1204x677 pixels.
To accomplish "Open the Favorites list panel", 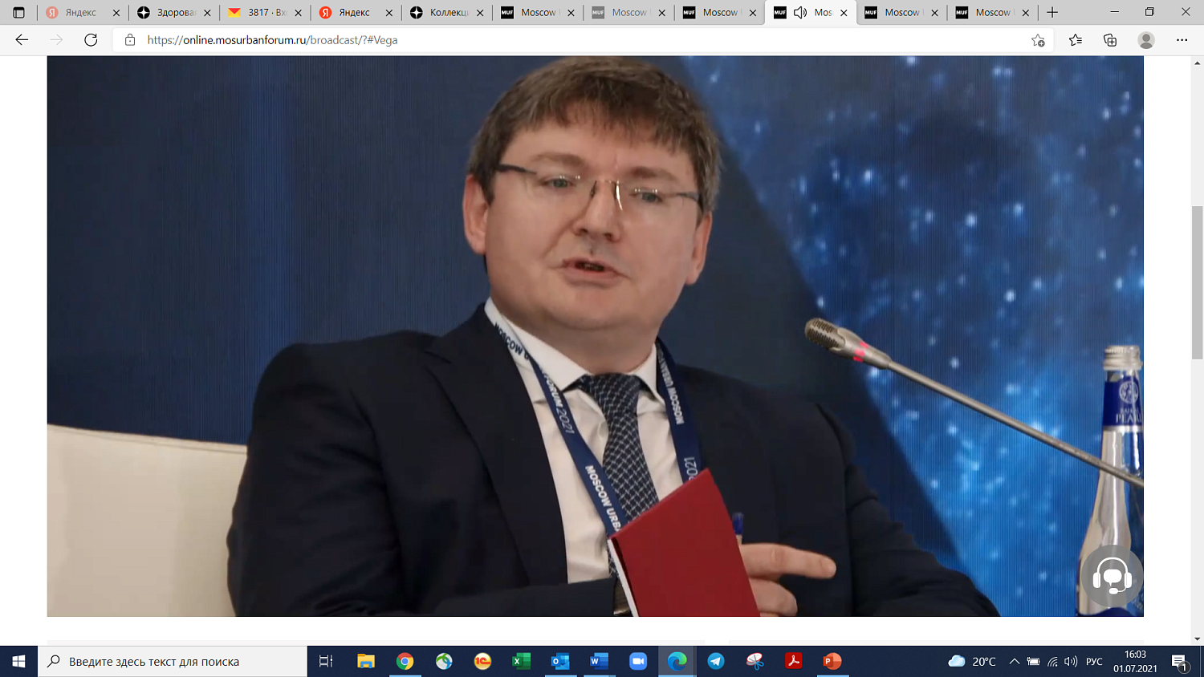I will [x=1075, y=40].
